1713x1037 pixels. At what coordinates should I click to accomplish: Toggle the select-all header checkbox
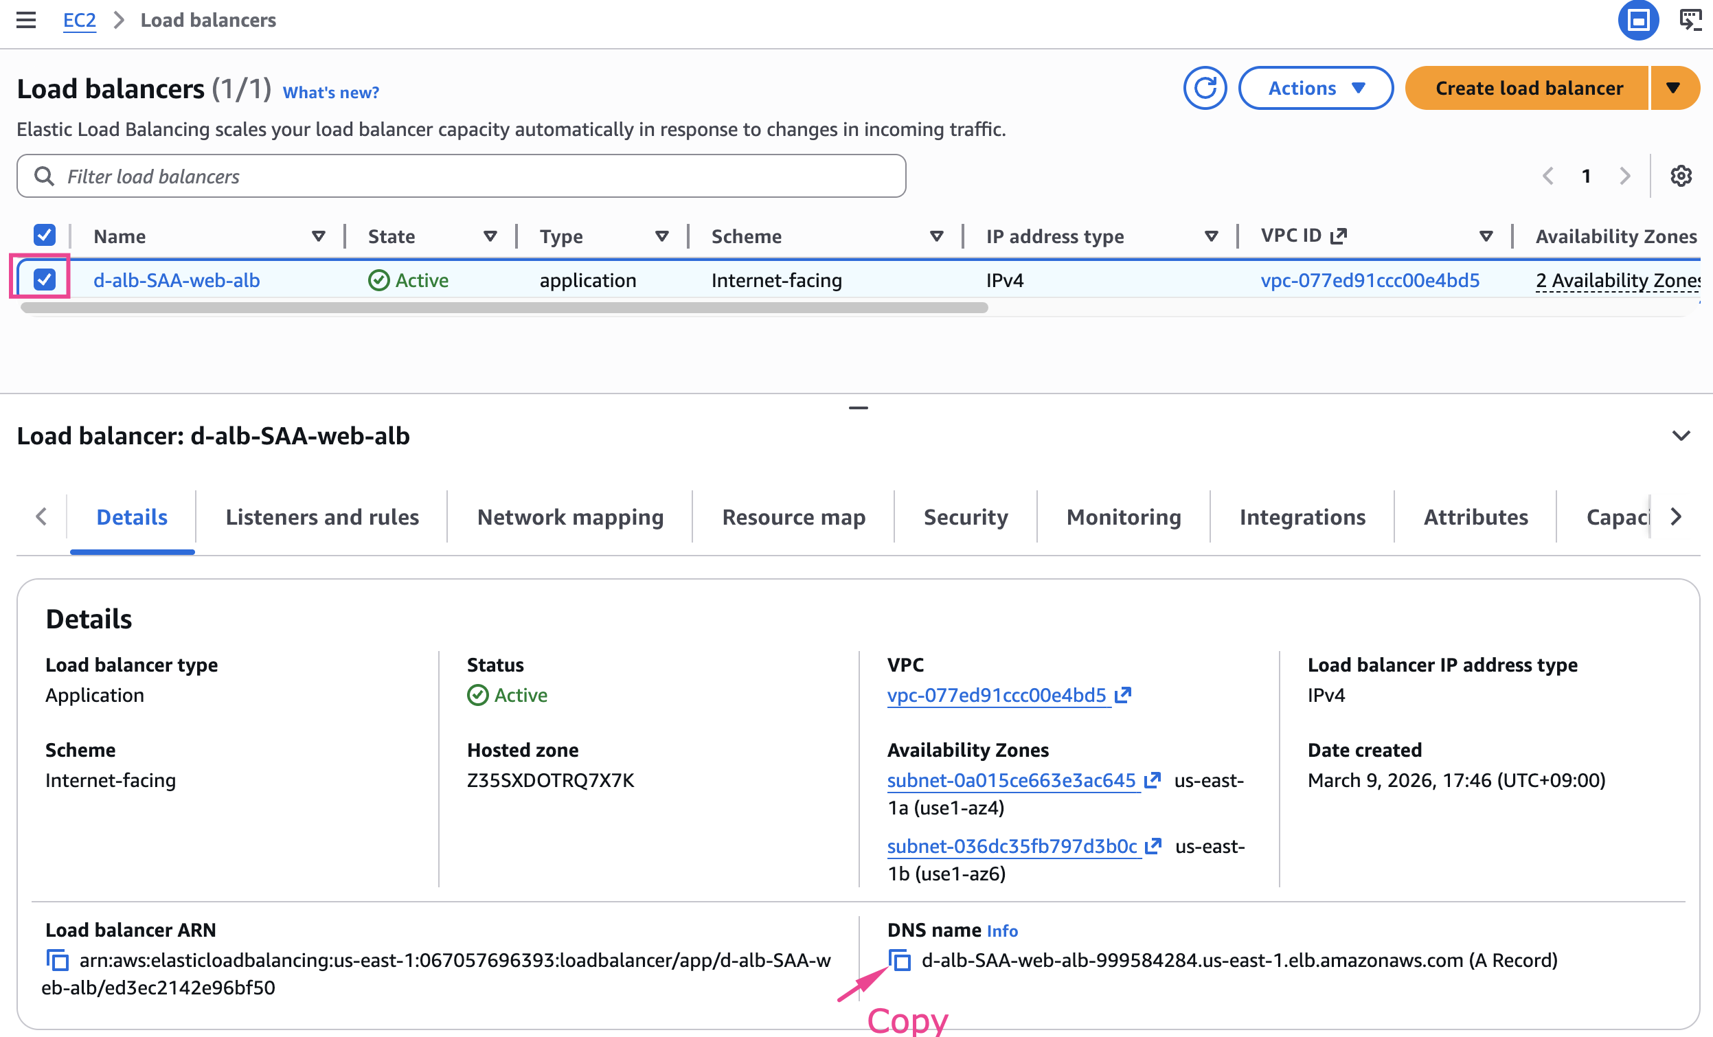point(45,235)
